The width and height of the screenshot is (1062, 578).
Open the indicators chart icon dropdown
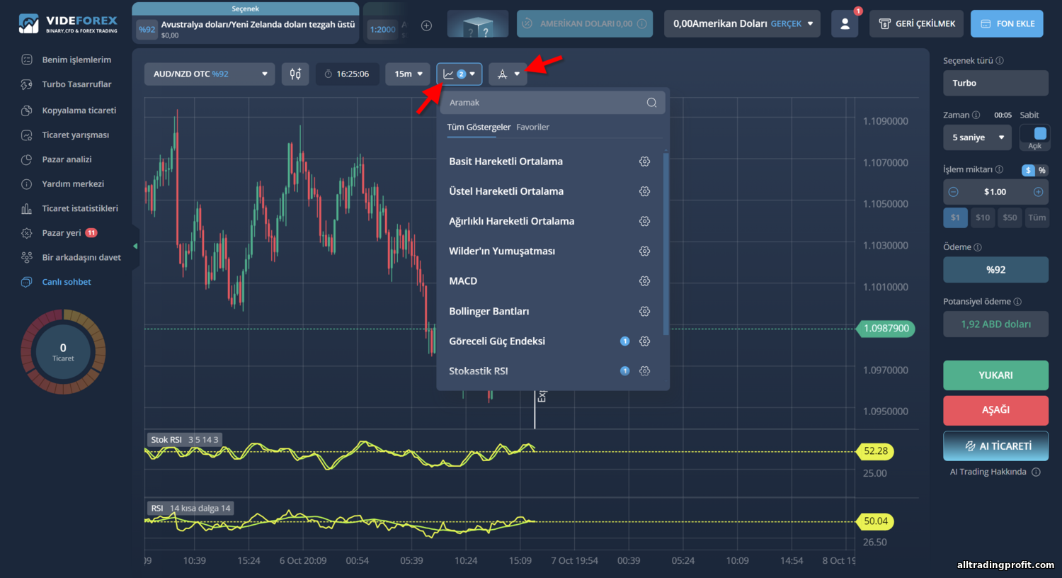point(459,74)
